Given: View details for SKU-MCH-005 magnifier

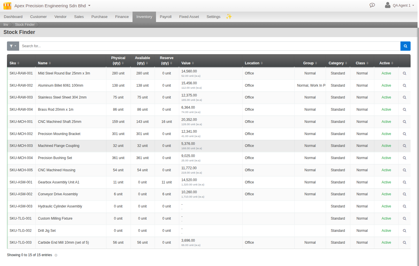Looking at the screenshot, I should [405, 170].
